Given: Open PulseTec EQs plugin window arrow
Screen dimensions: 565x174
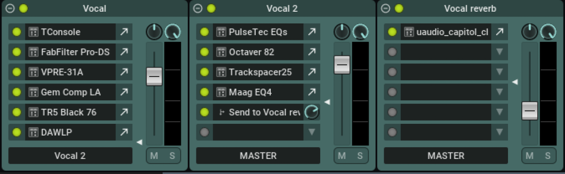Looking at the screenshot, I should point(312,32).
